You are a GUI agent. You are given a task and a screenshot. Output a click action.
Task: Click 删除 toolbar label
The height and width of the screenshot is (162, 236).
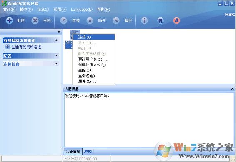[47, 20]
